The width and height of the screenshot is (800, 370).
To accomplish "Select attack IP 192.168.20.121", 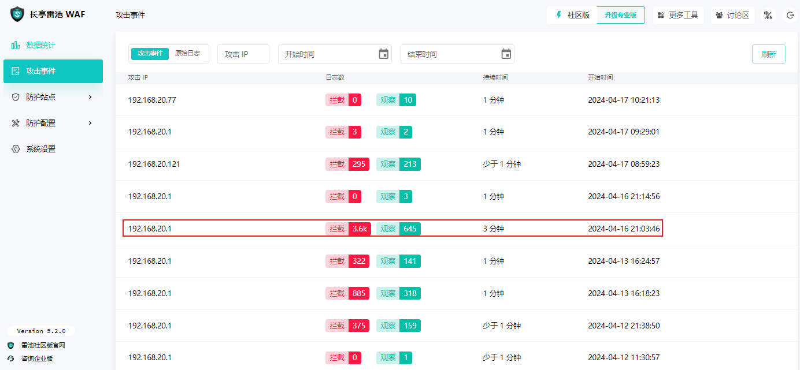I will coord(154,164).
